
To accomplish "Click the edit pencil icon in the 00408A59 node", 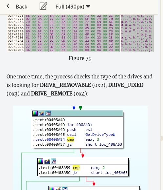I will [x=47, y=161].
